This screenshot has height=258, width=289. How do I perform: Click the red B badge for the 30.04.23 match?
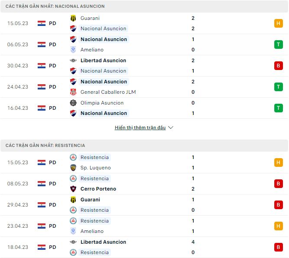coord(278,66)
